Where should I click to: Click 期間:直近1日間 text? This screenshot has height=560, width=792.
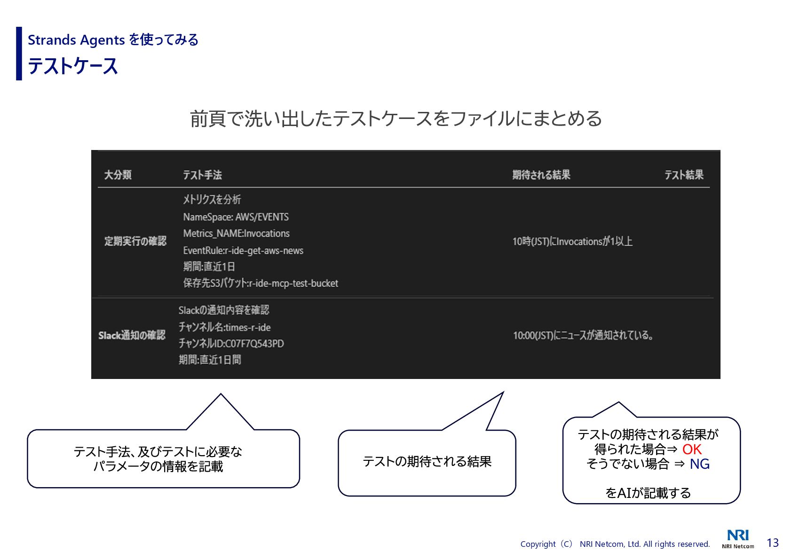pos(210,360)
